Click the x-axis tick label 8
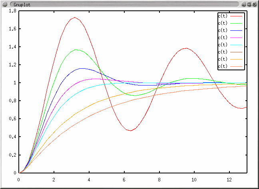The height and width of the screenshot is (189, 259). click(159, 180)
